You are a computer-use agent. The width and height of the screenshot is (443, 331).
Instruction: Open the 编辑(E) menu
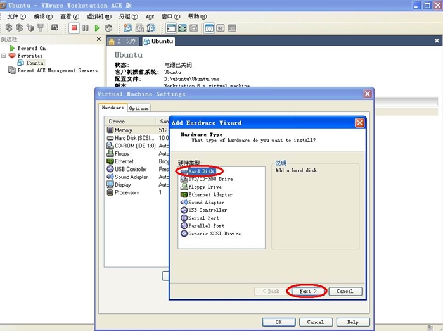(x=43, y=16)
